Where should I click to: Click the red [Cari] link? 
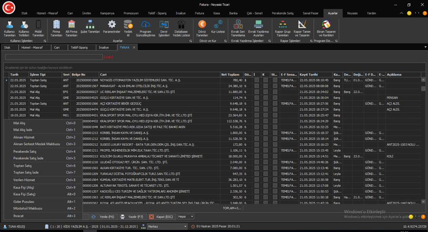click(x=108, y=57)
